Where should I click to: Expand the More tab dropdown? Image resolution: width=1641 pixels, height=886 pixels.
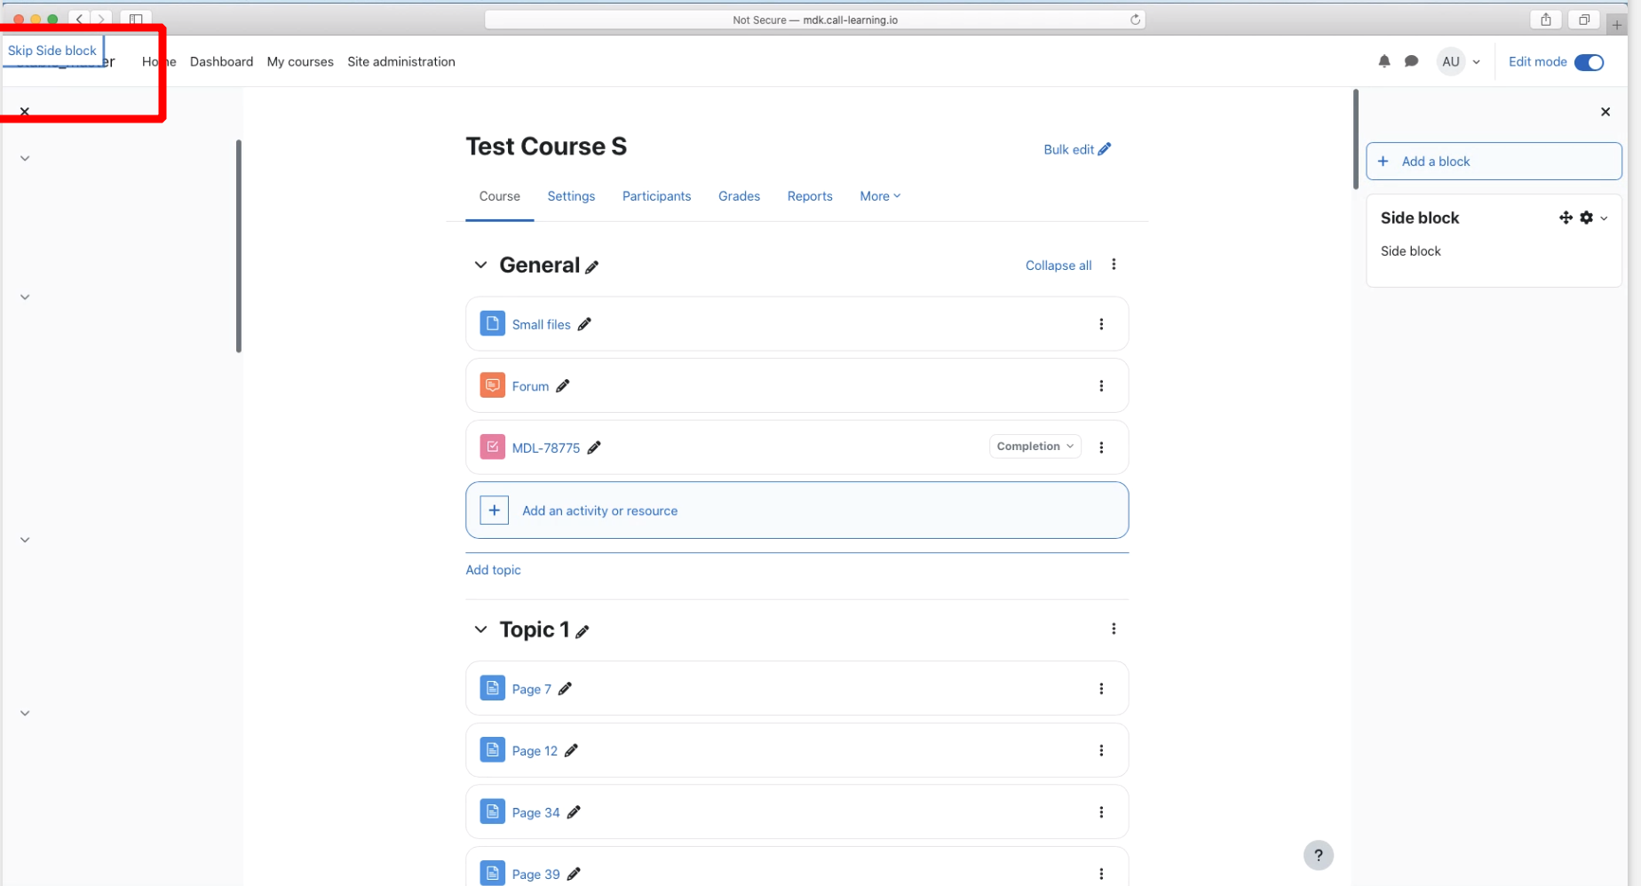point(880,196)
